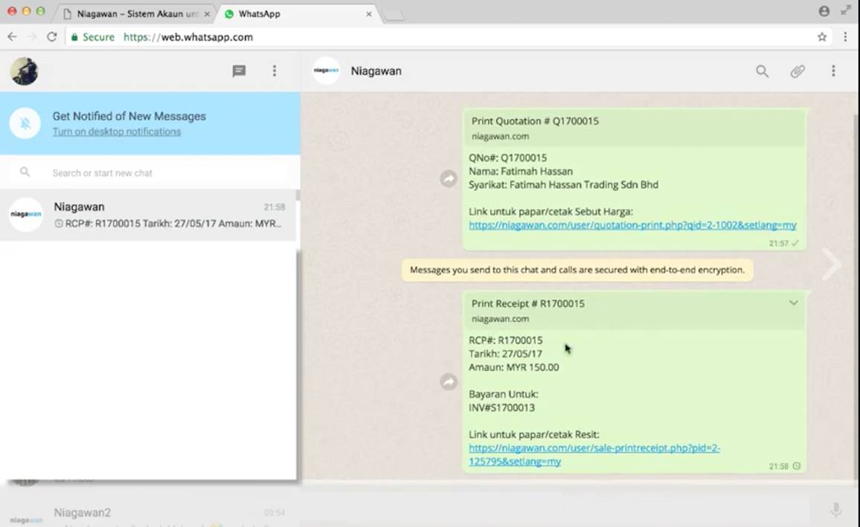The image size is (860, 527).
Task: Expand Print Receipt message options chevron
Action: point(793,303)
